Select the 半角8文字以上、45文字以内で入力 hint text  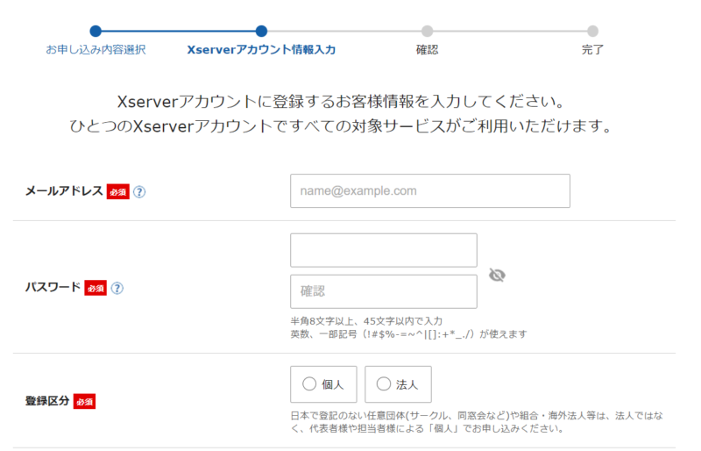coord(366,321)
